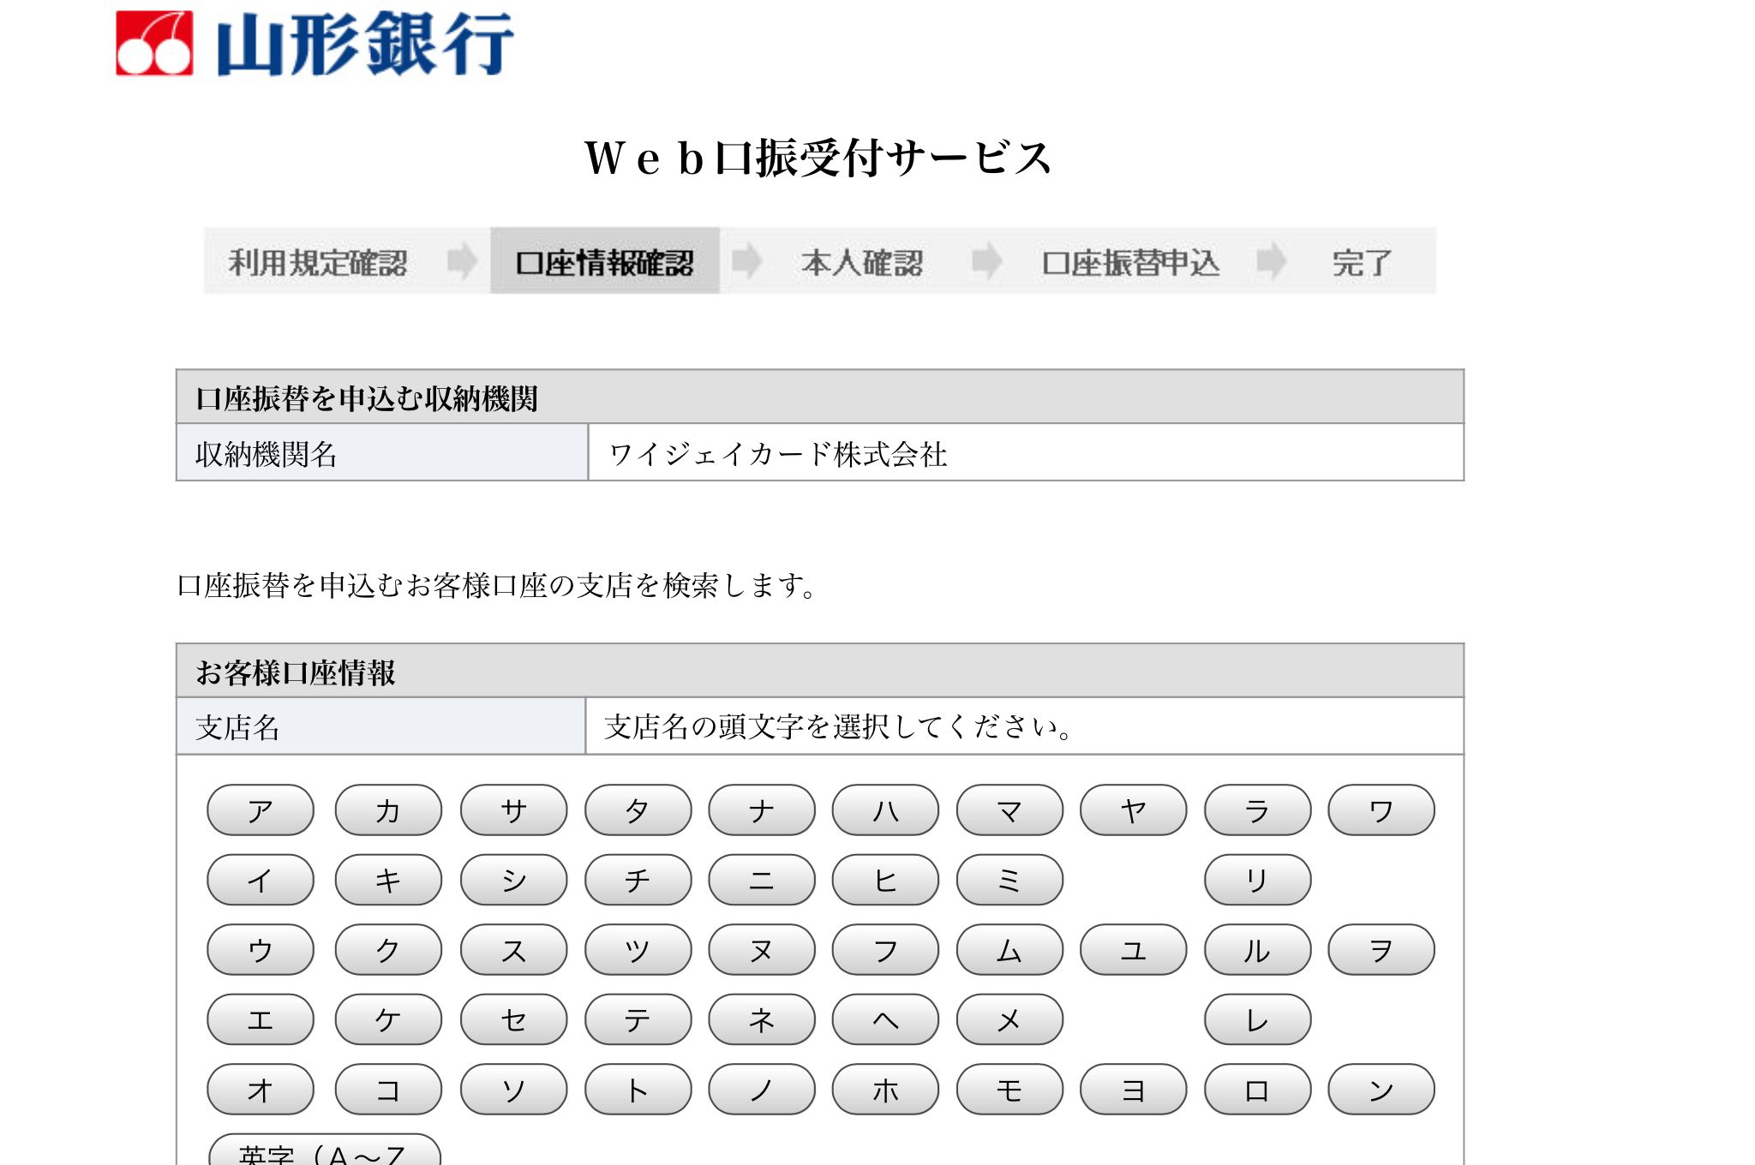Click the arrow icon after 利用規定確認
1755x1165 pixels.
[x=462, y=261]
